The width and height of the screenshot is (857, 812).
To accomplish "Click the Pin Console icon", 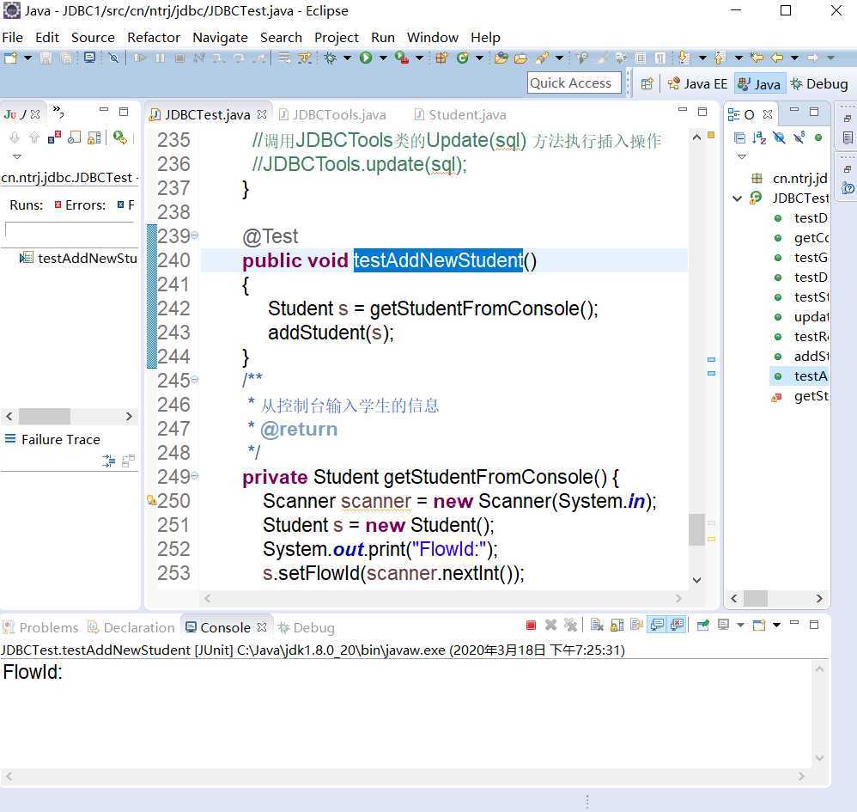I will click(703, 625).
